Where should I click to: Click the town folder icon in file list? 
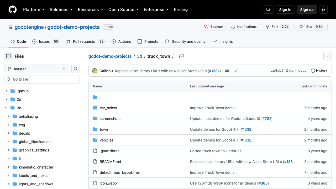(95, 129)
